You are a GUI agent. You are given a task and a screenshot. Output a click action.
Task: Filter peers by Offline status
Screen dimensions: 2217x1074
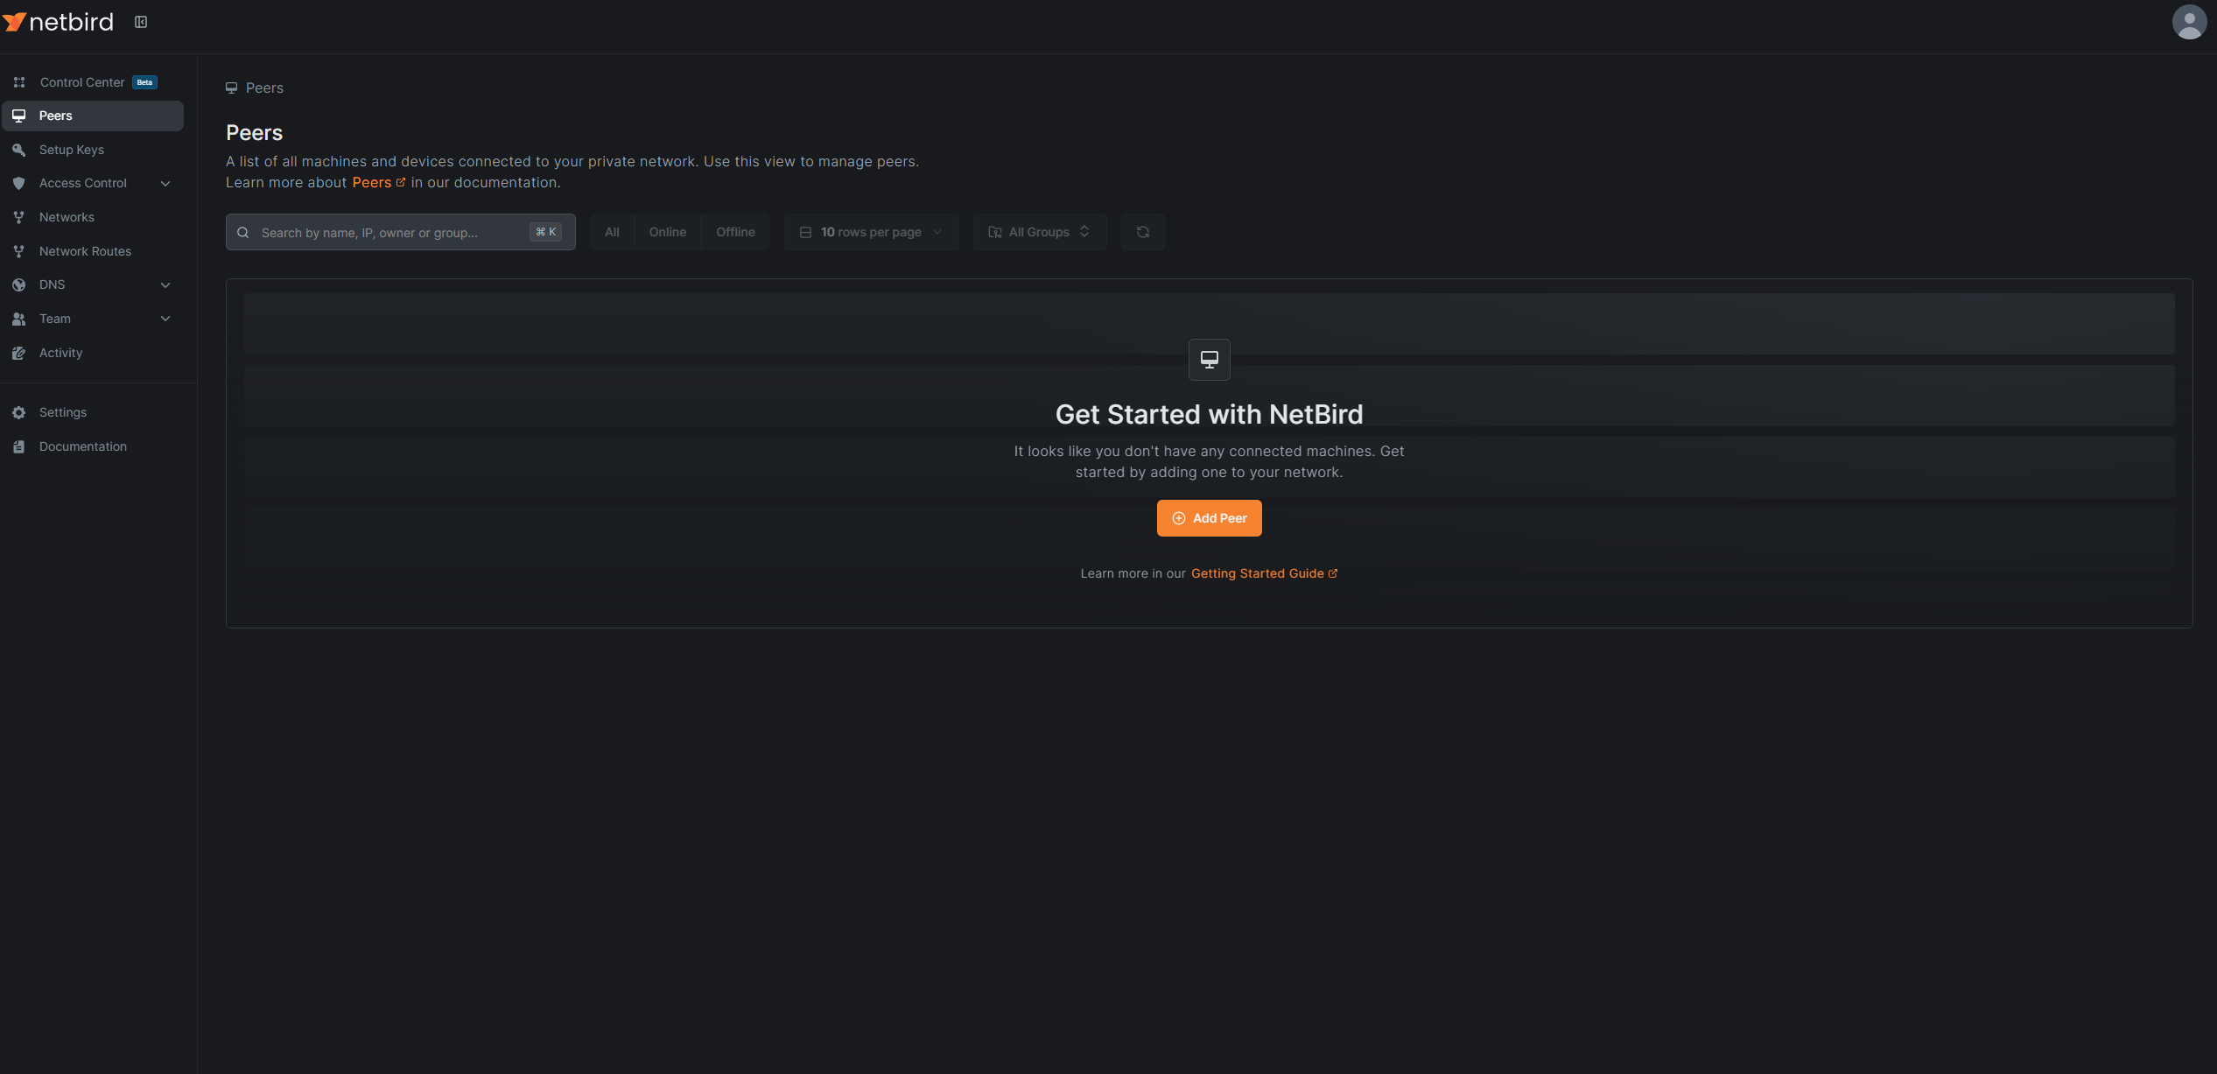click(x=735, y=232)
